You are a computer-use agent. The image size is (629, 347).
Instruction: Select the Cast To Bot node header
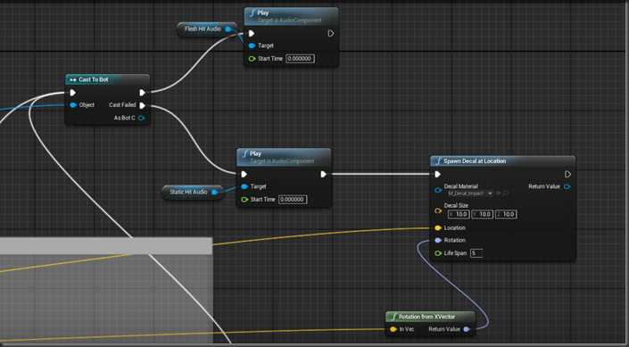click(107, 79)
